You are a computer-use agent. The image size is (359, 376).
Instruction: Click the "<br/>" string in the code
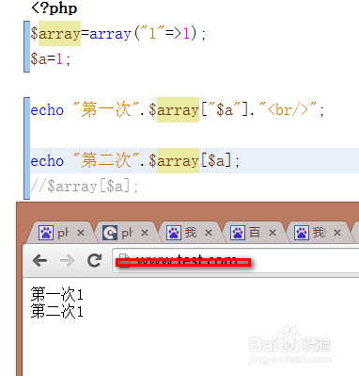(288, 109)
